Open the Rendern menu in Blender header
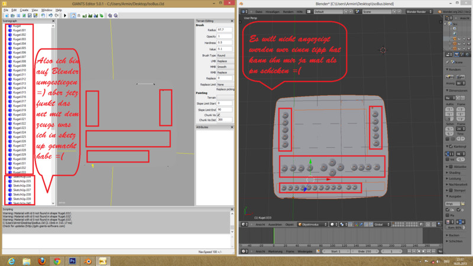The image size is (473, 266). coord(288,12)
